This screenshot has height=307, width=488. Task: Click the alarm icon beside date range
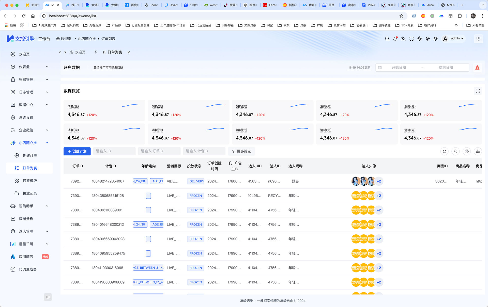coord(477,68)
